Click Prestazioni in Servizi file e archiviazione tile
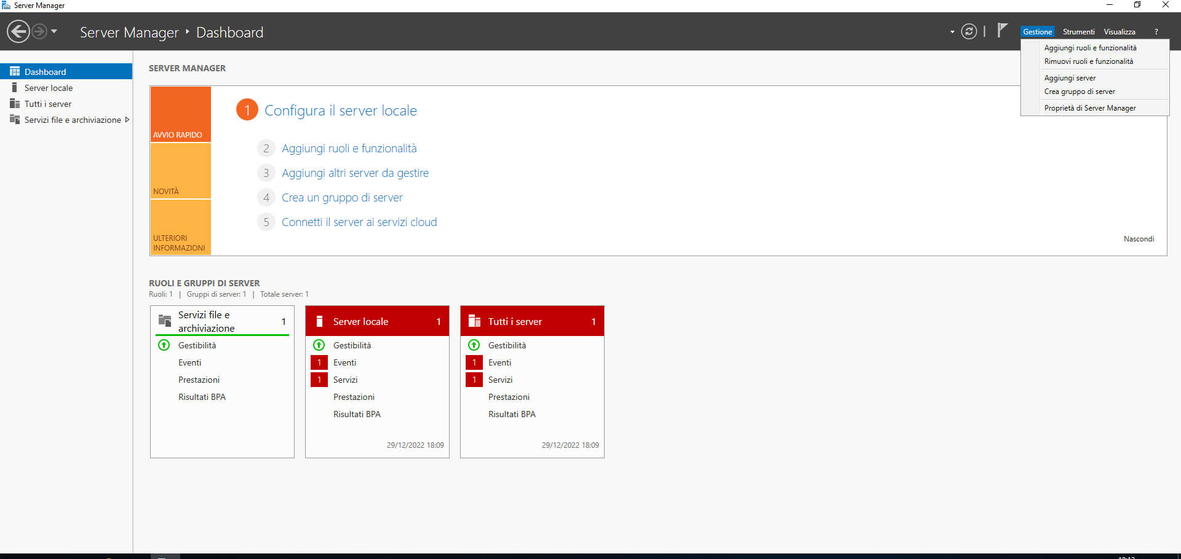The image size is (1181, 559). [199, 380]
